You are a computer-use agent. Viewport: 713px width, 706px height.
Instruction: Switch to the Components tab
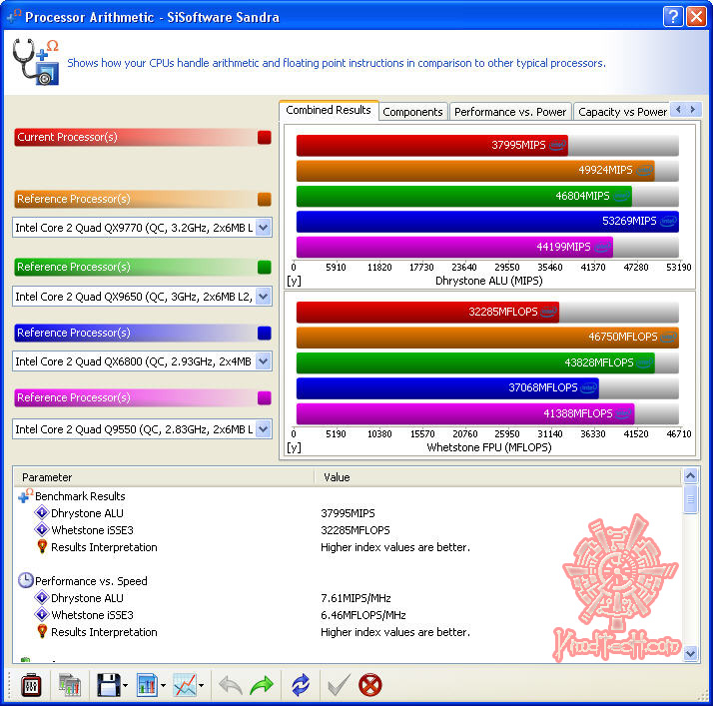(x=412, y=112)
